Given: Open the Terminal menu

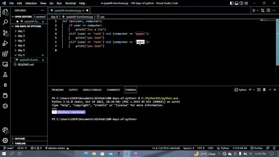Looking at the screenshot, I should (x=70, y=3).
